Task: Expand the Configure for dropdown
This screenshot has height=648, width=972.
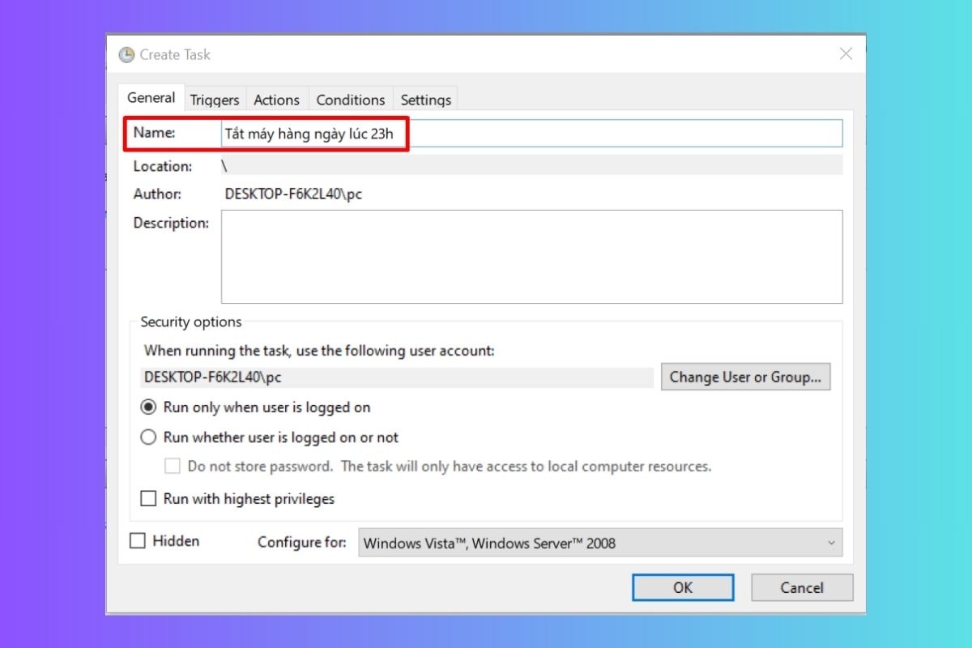Action: pos(600,543)
